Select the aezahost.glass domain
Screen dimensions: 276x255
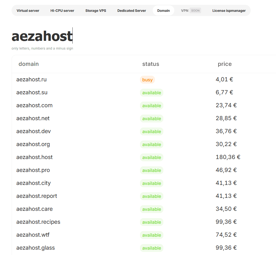pos(35,248)
